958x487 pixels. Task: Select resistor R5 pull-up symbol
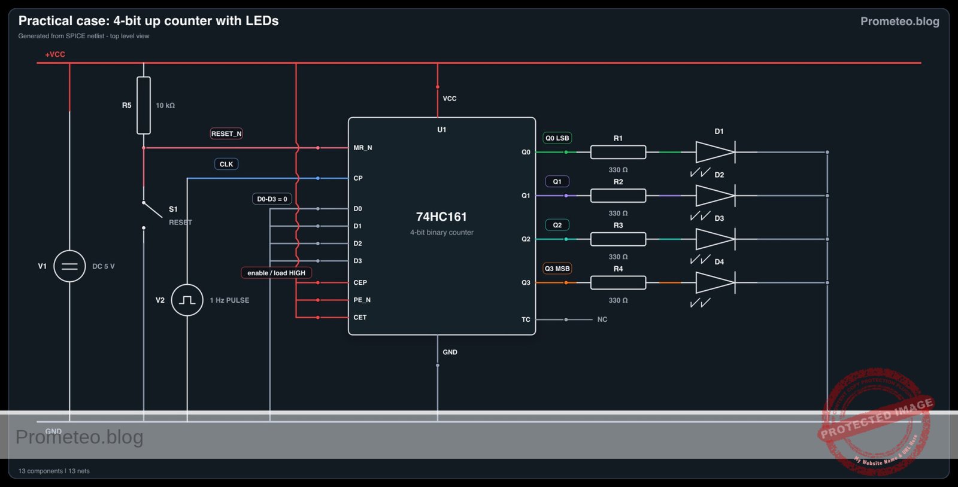pyautogui.click(x=144, y=105)
